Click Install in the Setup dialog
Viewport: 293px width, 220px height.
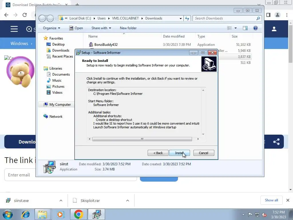179,153
